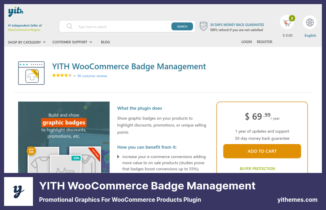Click the $ 0.00 cart total
This screenshot has height=210, width=326.
click(287, 35)
